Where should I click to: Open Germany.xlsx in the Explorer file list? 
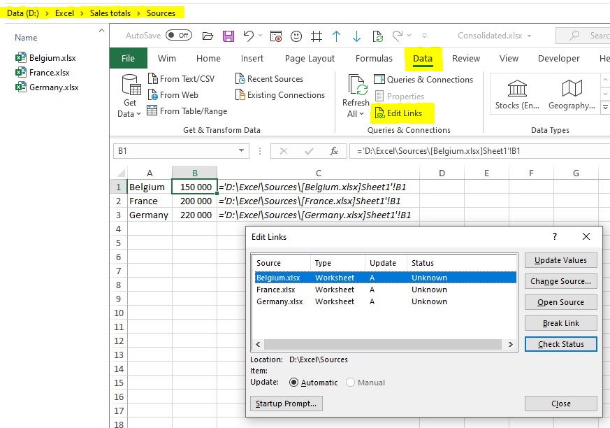click(47, 87)
